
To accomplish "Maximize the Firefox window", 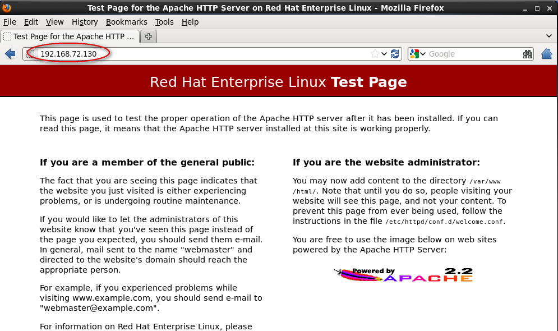I will tap(537, 8).
